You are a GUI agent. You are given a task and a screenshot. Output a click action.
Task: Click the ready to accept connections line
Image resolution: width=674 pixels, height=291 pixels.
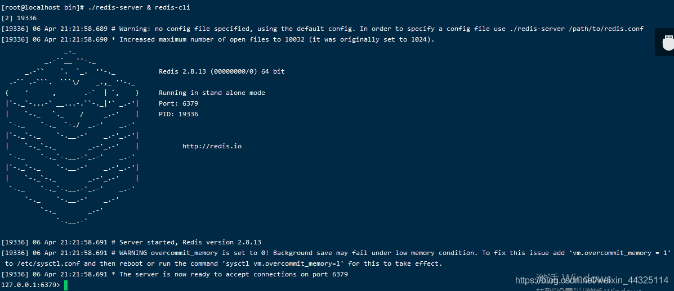point(175,274)
